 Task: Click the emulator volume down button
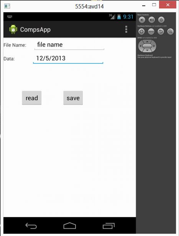coord(142,20)
